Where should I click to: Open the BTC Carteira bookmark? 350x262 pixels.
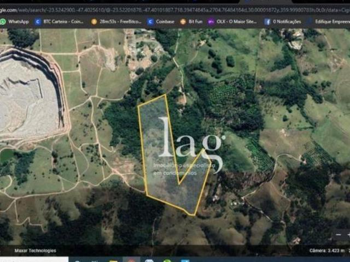(59, 21)
